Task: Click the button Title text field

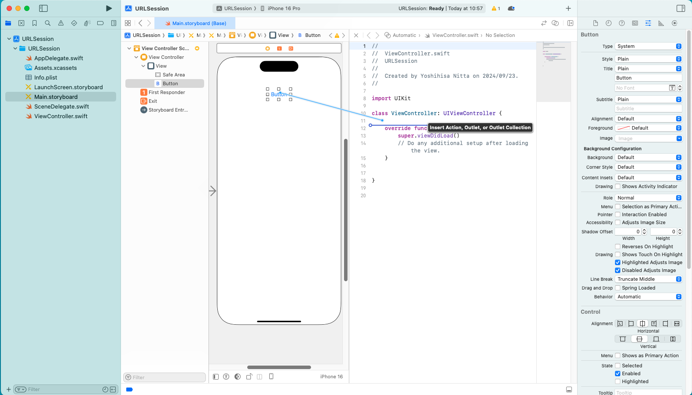Action: click(648, 78)
